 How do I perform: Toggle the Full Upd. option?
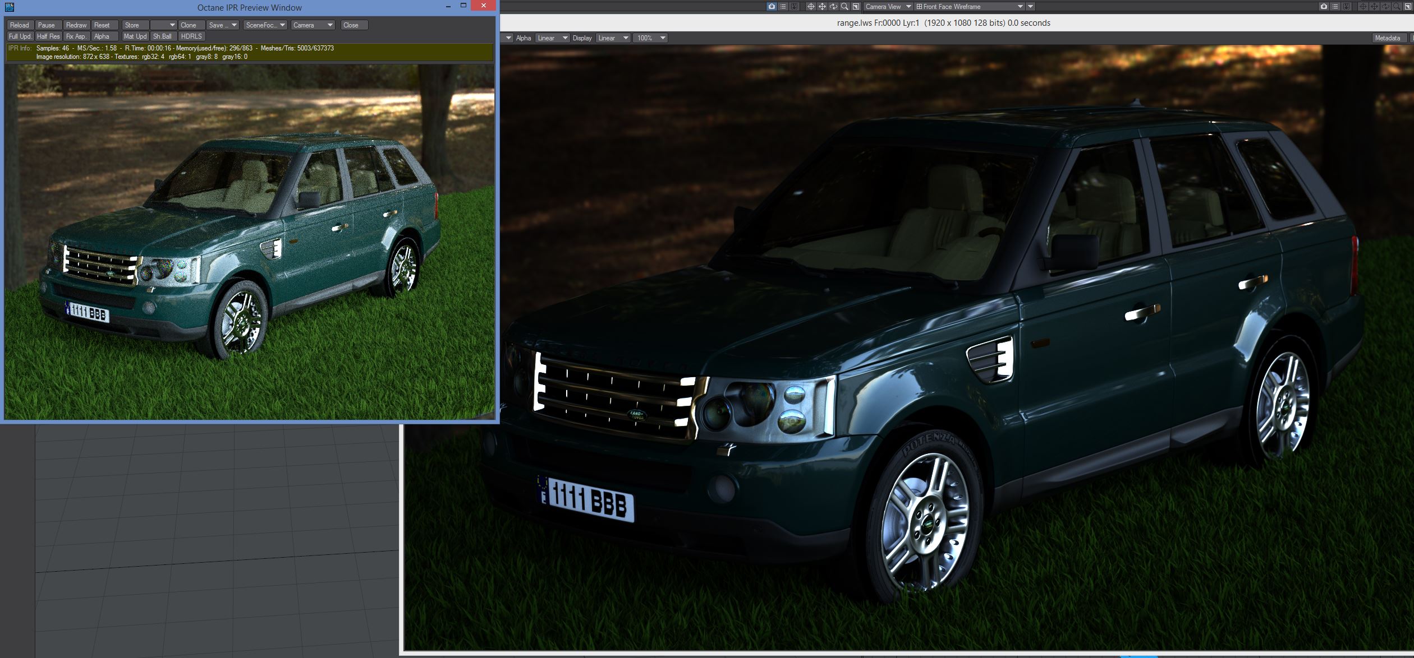(20, 36)
